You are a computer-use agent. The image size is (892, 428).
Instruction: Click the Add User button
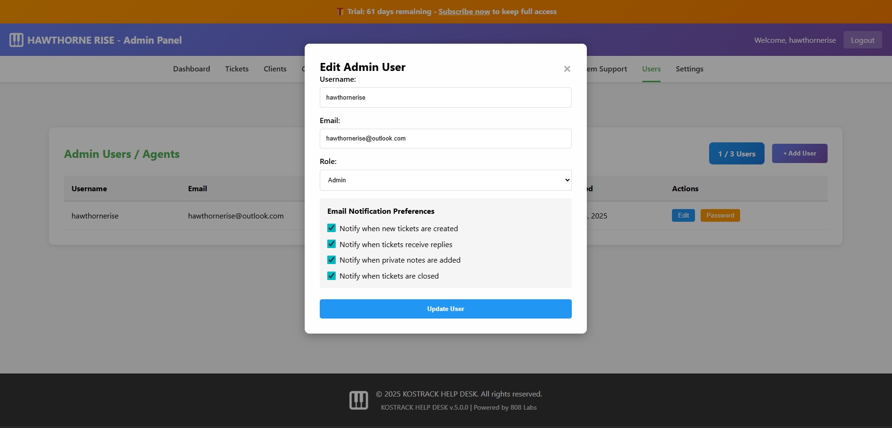799,154
